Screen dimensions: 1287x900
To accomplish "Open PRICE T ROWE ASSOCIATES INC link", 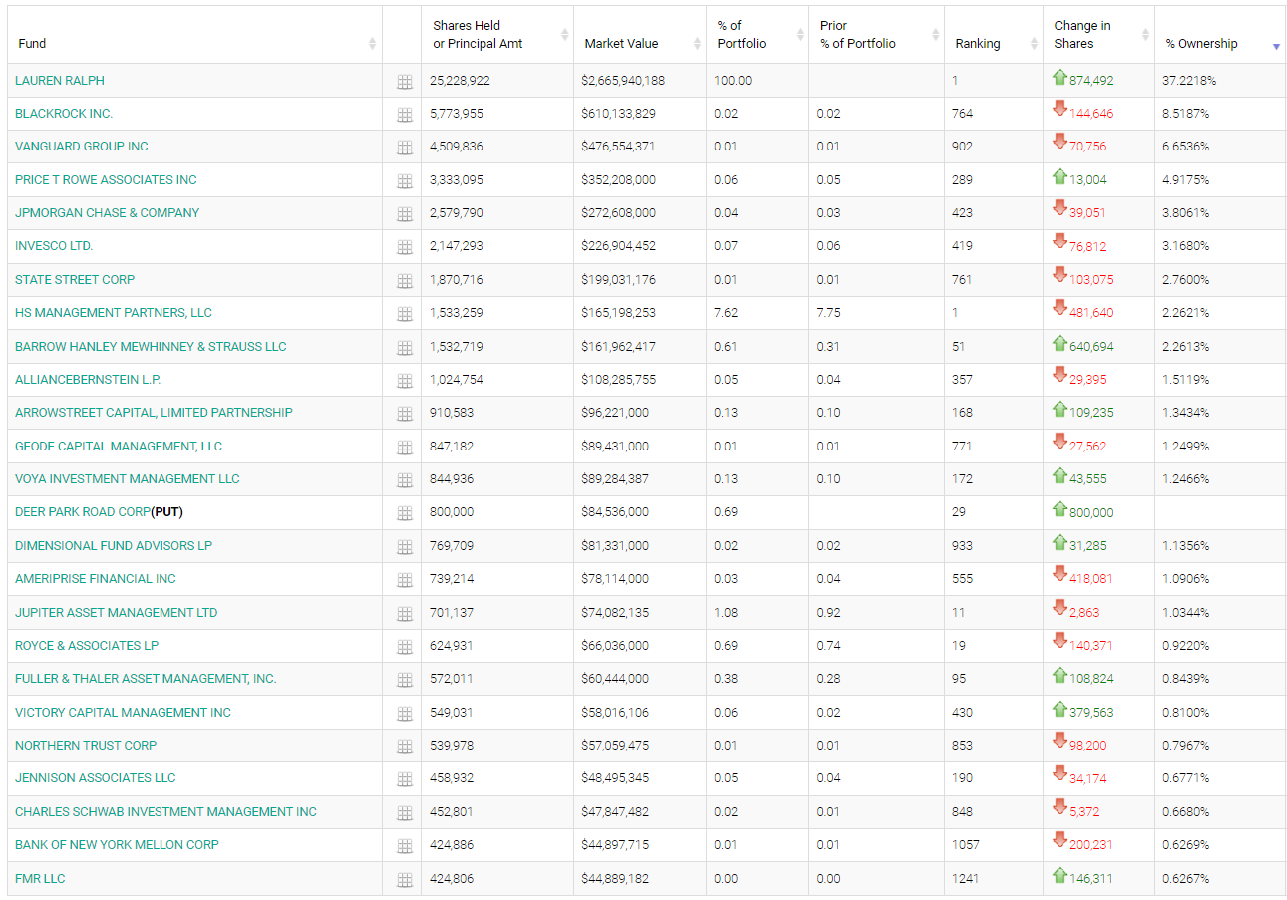I will (106, 179).
